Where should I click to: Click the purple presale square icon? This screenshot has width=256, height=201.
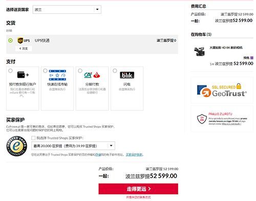point(252,58)
